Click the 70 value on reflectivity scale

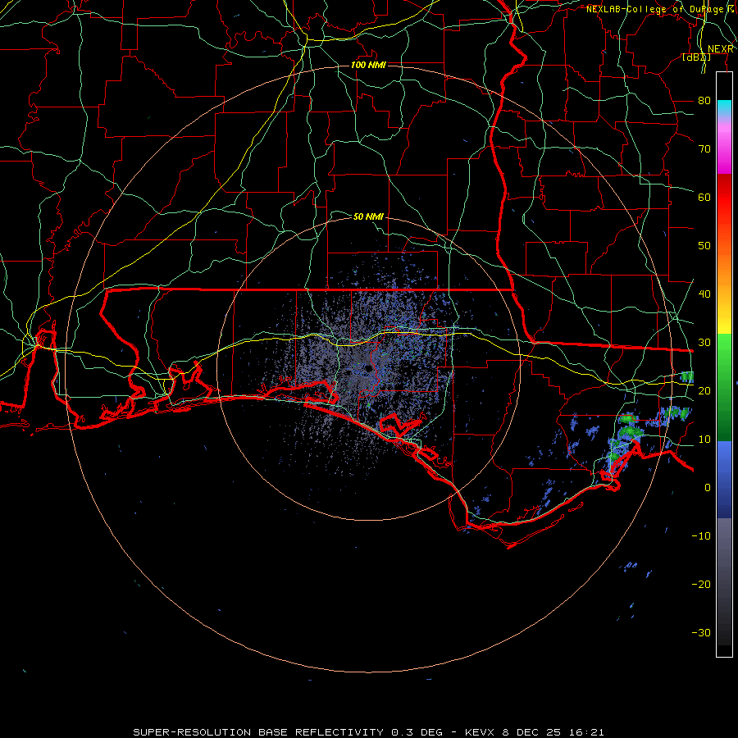coord(704,149)
